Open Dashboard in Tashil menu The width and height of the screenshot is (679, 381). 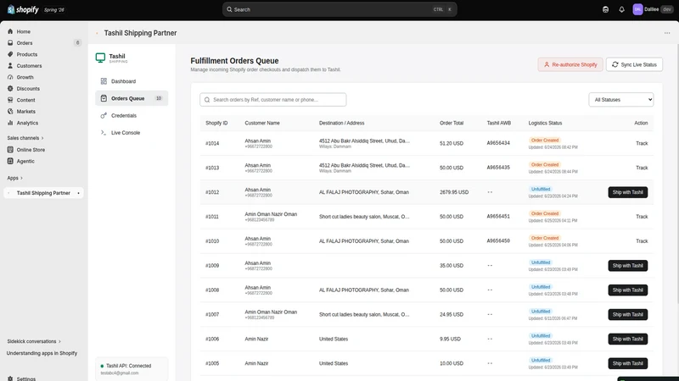tap(132, 81)
